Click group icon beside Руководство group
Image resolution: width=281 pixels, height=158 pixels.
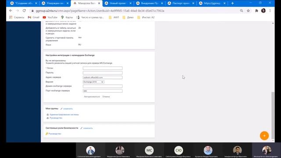[48, 118]
